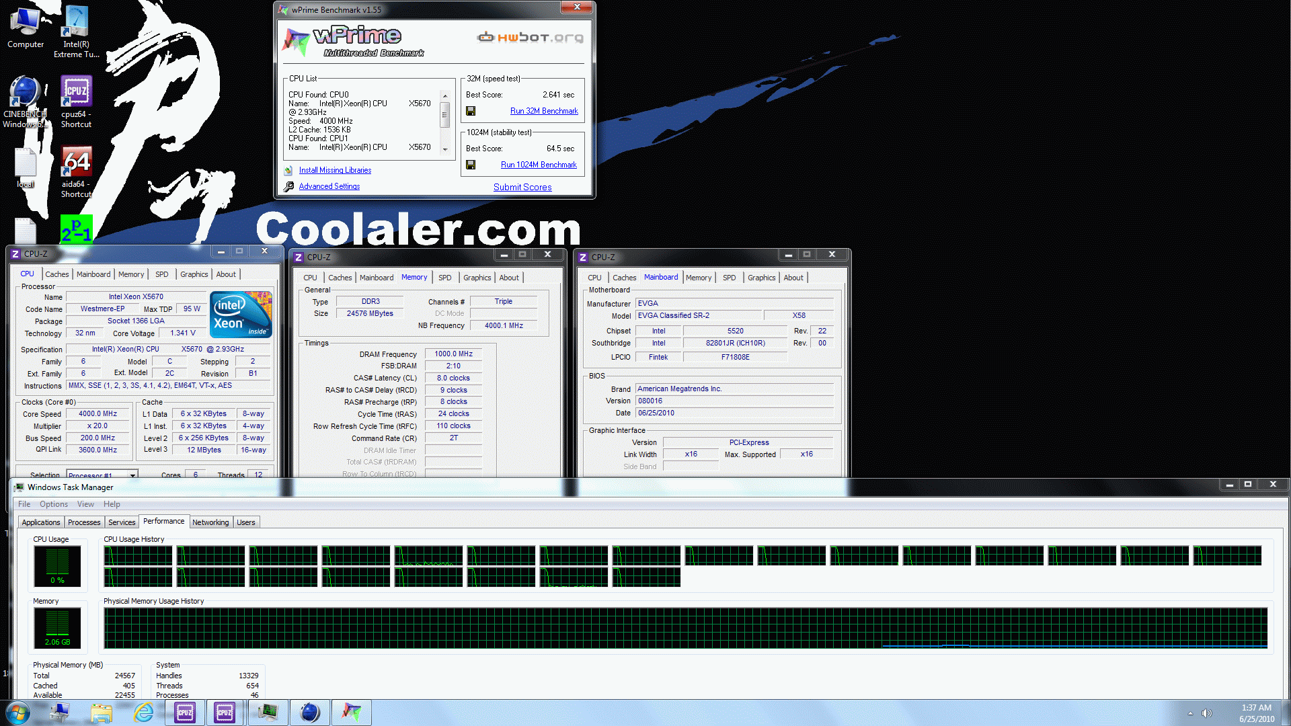Screen dimensions: 1291x726
Task: Select the green 2^p-1 Prime95 icon
Action: click(76, 229)
